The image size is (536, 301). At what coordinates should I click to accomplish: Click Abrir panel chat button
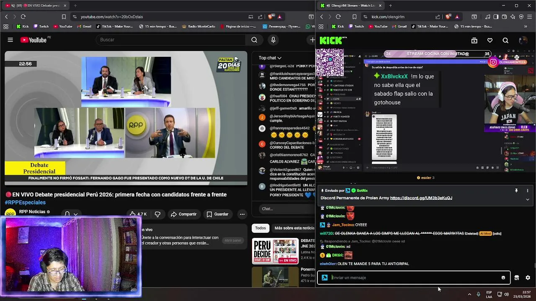coord(233,240)
